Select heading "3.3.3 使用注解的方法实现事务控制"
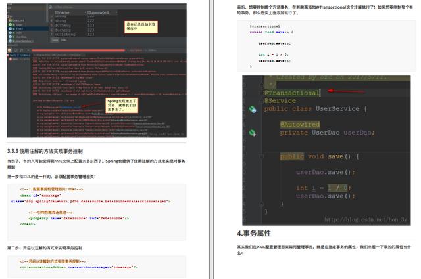 (45, 151)
